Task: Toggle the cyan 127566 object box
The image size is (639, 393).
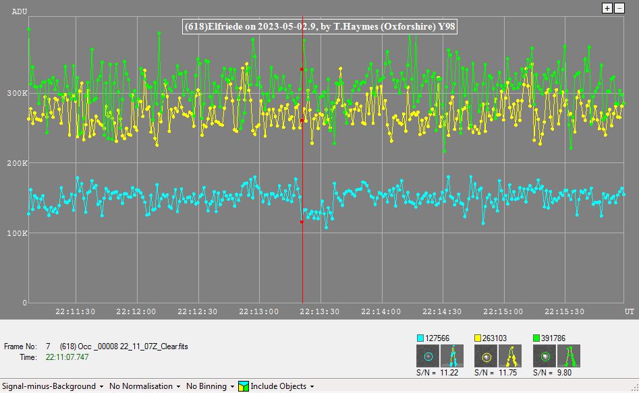Action: click(420, 338)
